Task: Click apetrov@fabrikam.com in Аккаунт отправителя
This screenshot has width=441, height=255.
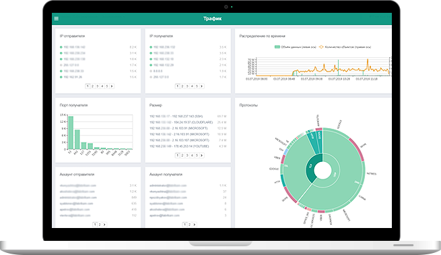Action: coord(75,210)
